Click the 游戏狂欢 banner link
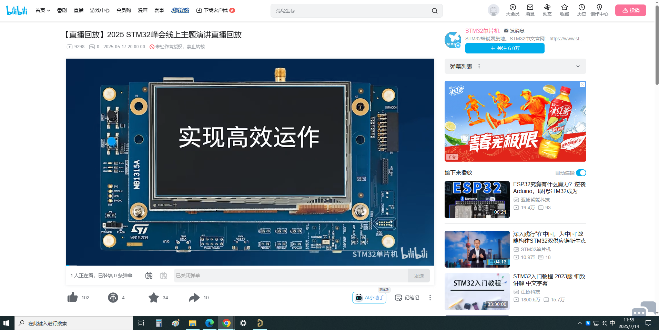Viewport: 659px width, 330px height. [x=180, y=10]
